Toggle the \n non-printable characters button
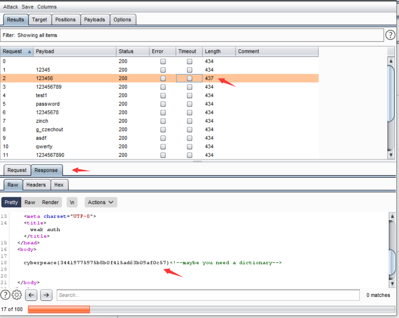 click(x=72, y=202)
